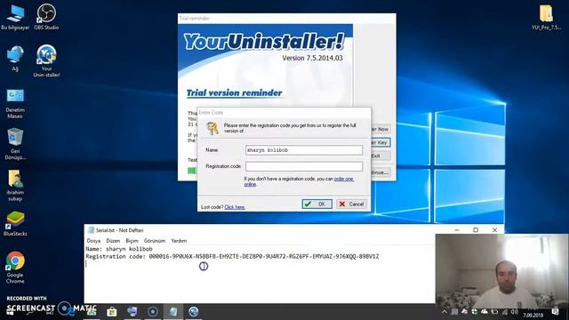Open Yardım menu in Notepad

(179, 241)
